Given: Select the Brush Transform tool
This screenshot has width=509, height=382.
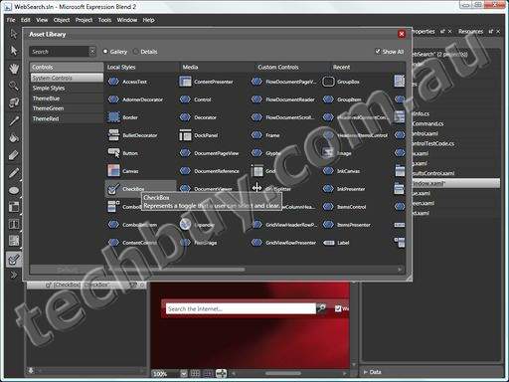Looking at the screenshot, I should click(14, 155).
